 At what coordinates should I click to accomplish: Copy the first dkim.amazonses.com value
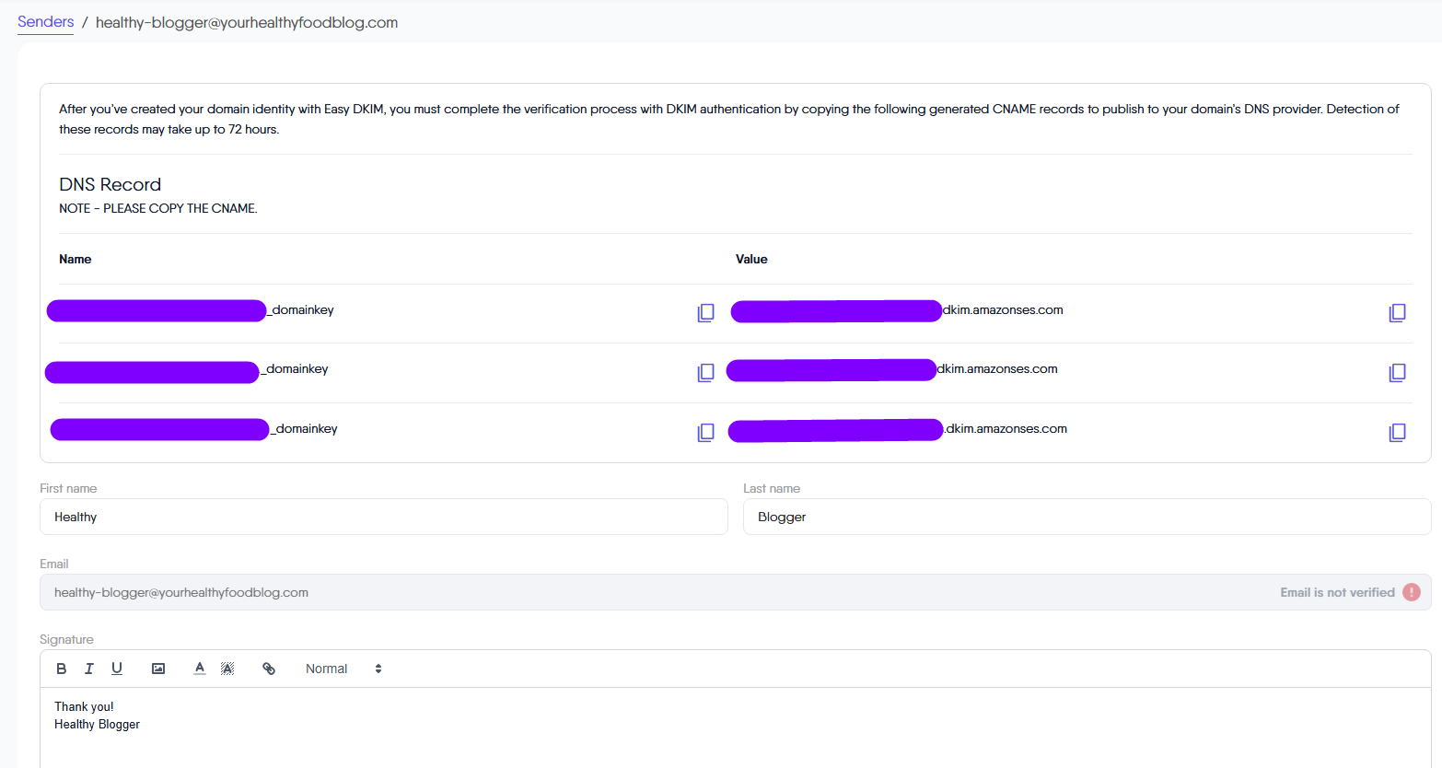[1397, 313]
